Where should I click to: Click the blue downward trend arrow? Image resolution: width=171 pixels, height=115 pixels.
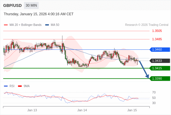(x=144, y=70)
